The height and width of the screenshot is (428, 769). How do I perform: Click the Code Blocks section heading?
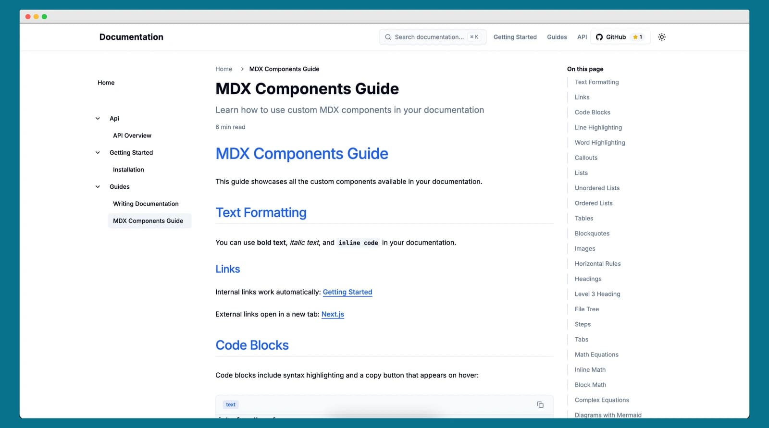(252, 345)
